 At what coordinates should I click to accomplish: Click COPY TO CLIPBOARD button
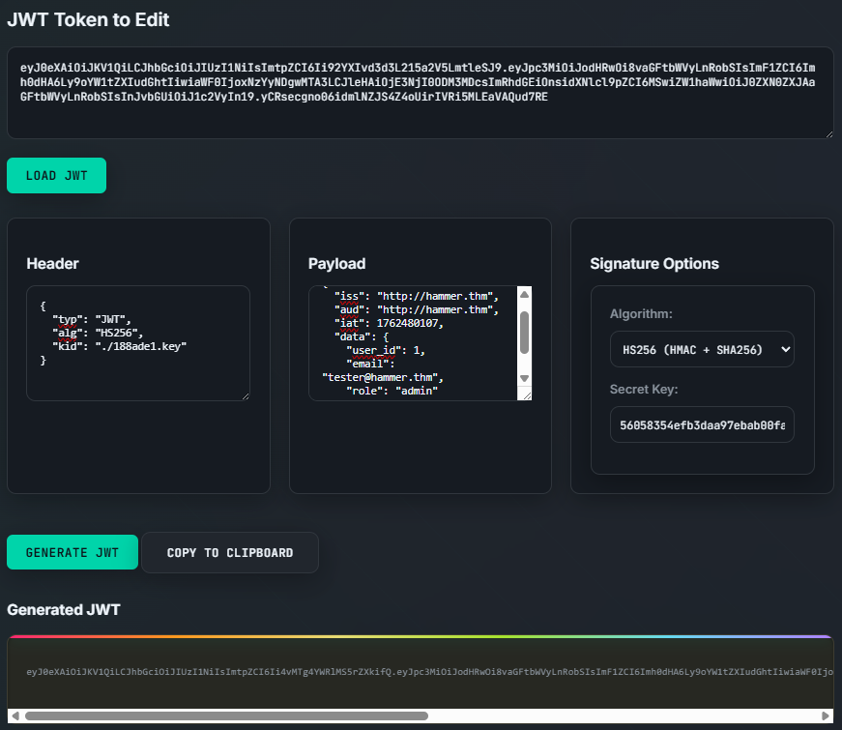coord(230,553)
